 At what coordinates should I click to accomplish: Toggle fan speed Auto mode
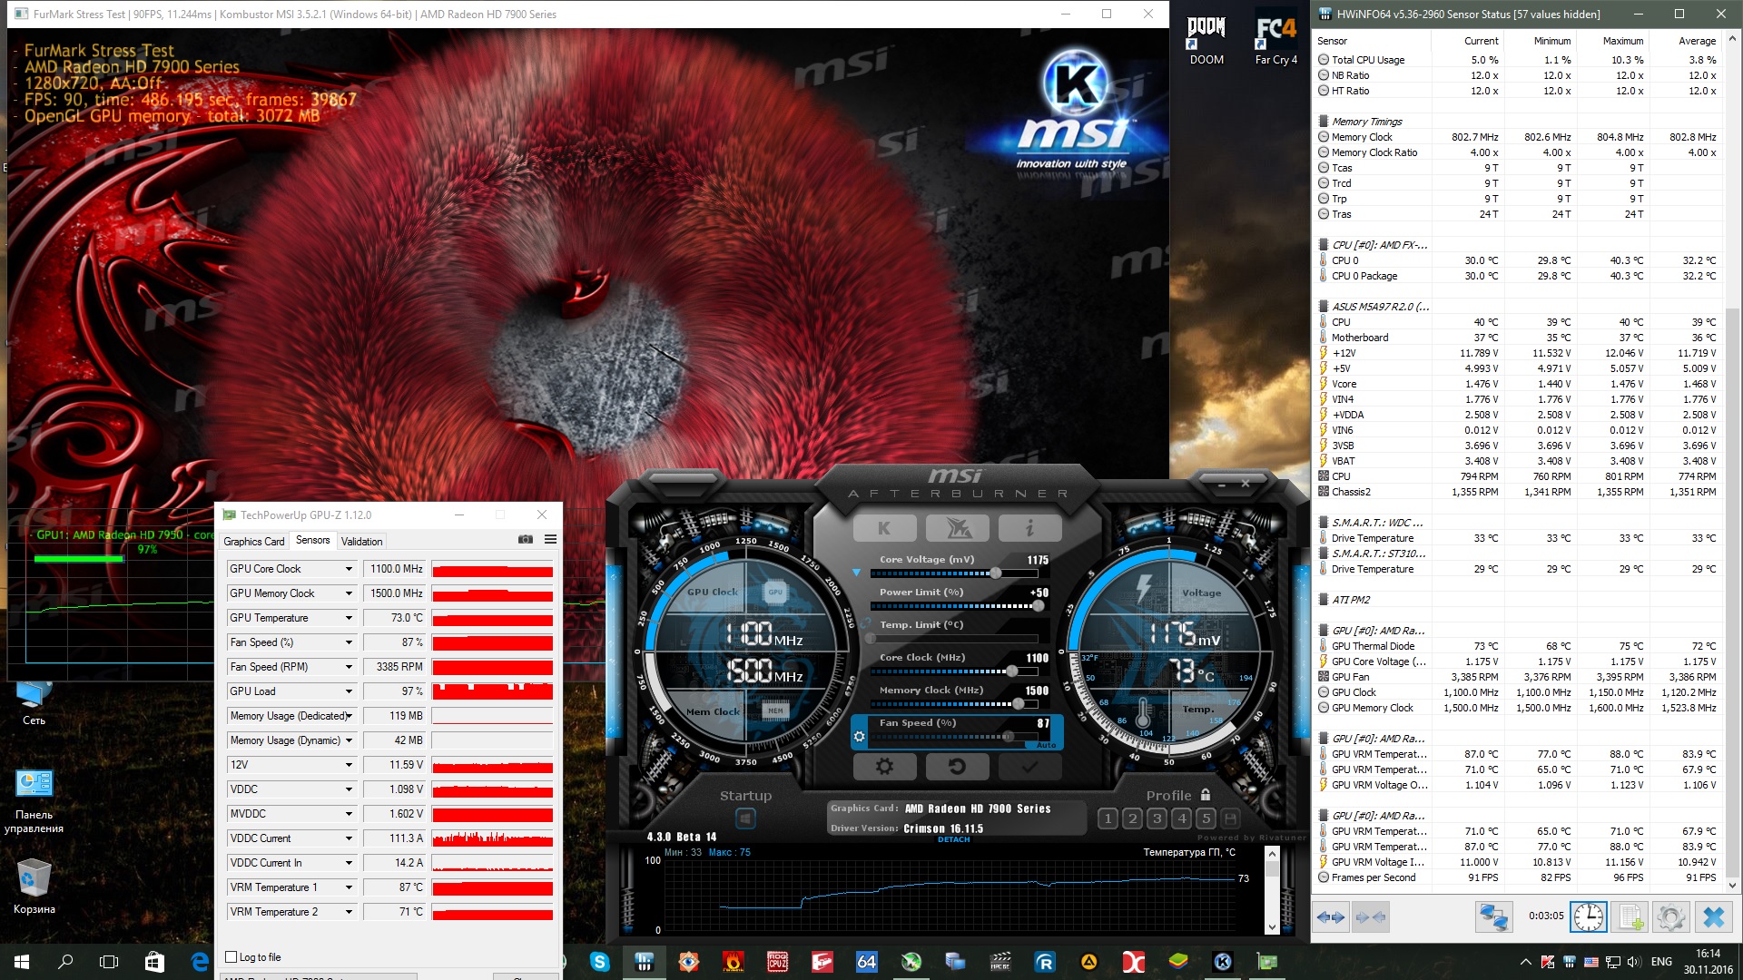click(1046, 745)
